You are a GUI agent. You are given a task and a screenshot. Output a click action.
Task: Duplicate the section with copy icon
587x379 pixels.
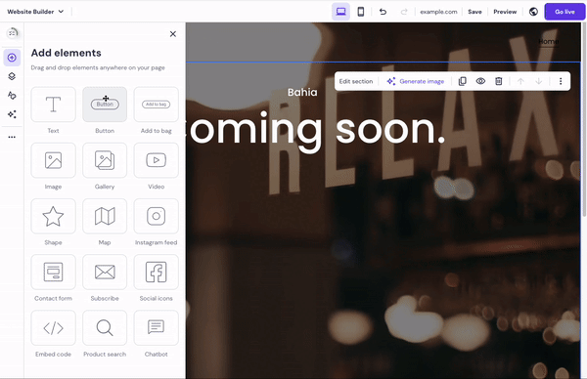463,81
